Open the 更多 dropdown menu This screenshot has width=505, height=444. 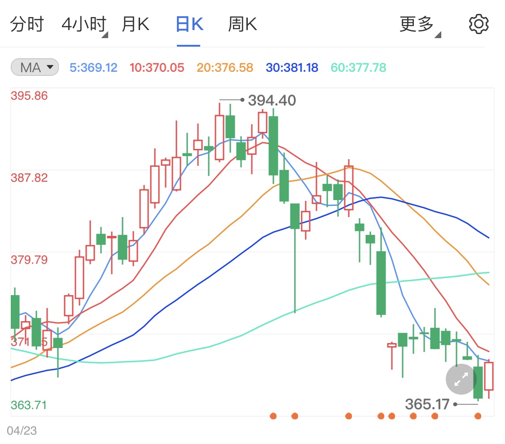coord(420,26)
